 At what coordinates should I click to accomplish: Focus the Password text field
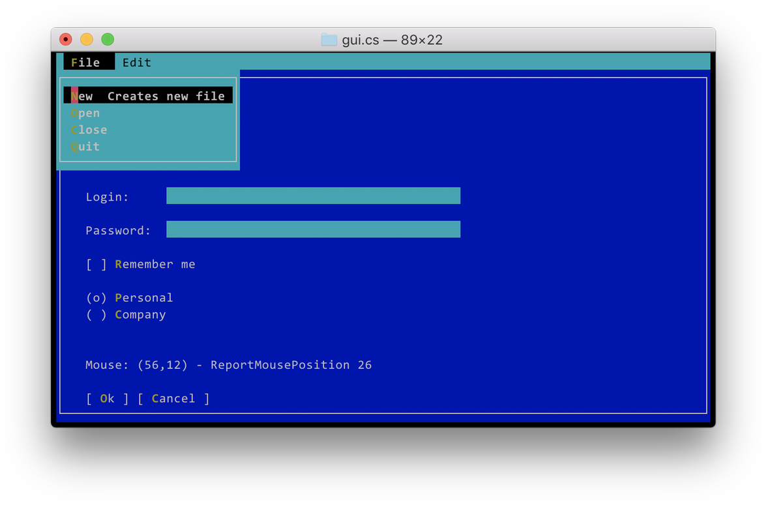(x=313, y=229)
